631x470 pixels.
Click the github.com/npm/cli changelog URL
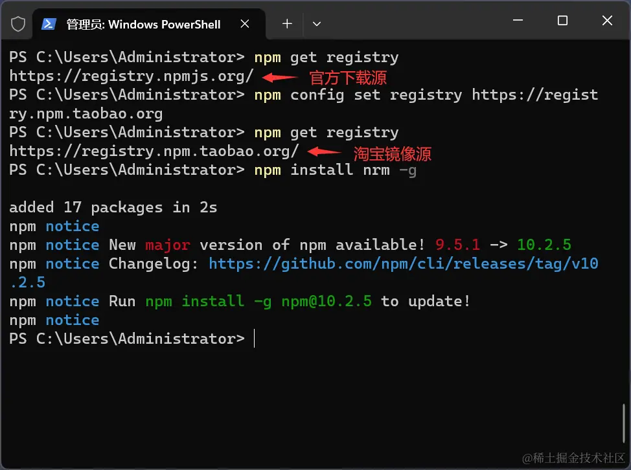tap(404, 263)
